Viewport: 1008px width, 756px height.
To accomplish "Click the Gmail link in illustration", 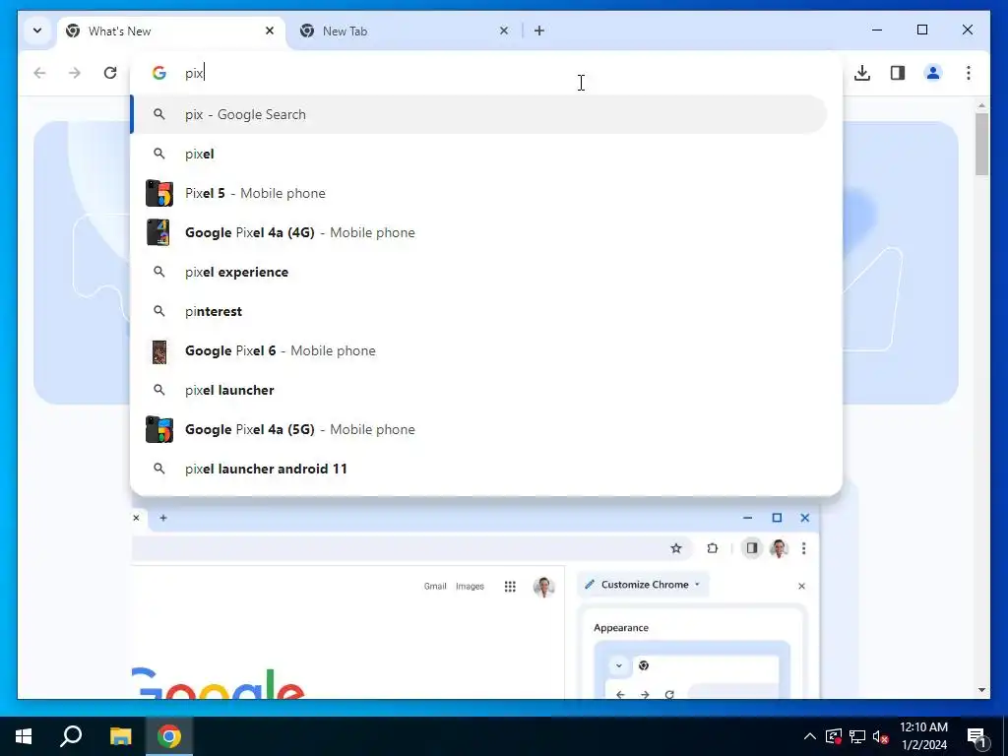I will tap(434, 587).
